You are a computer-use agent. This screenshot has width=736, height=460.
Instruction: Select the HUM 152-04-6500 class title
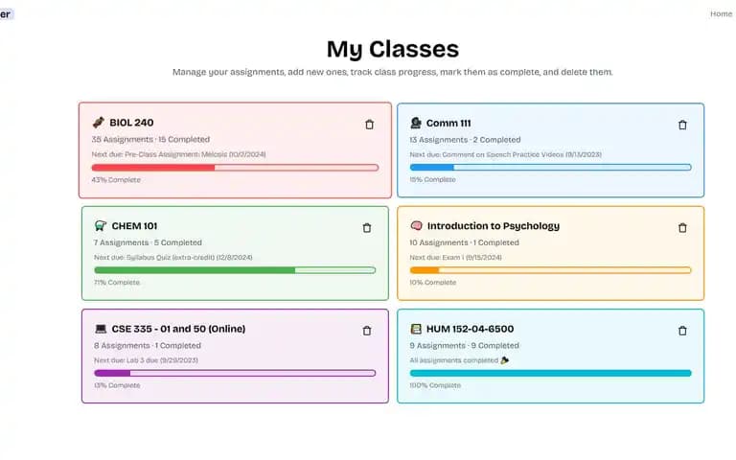470,329
